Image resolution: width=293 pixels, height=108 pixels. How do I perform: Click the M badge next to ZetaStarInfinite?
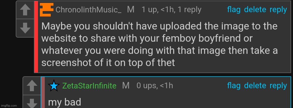(126, 86)
